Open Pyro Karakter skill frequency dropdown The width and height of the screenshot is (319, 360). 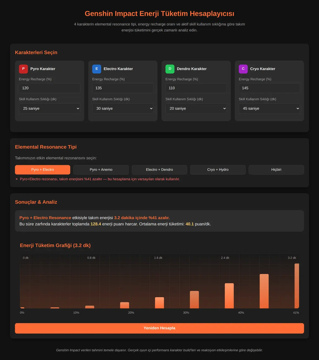point(49,108)
